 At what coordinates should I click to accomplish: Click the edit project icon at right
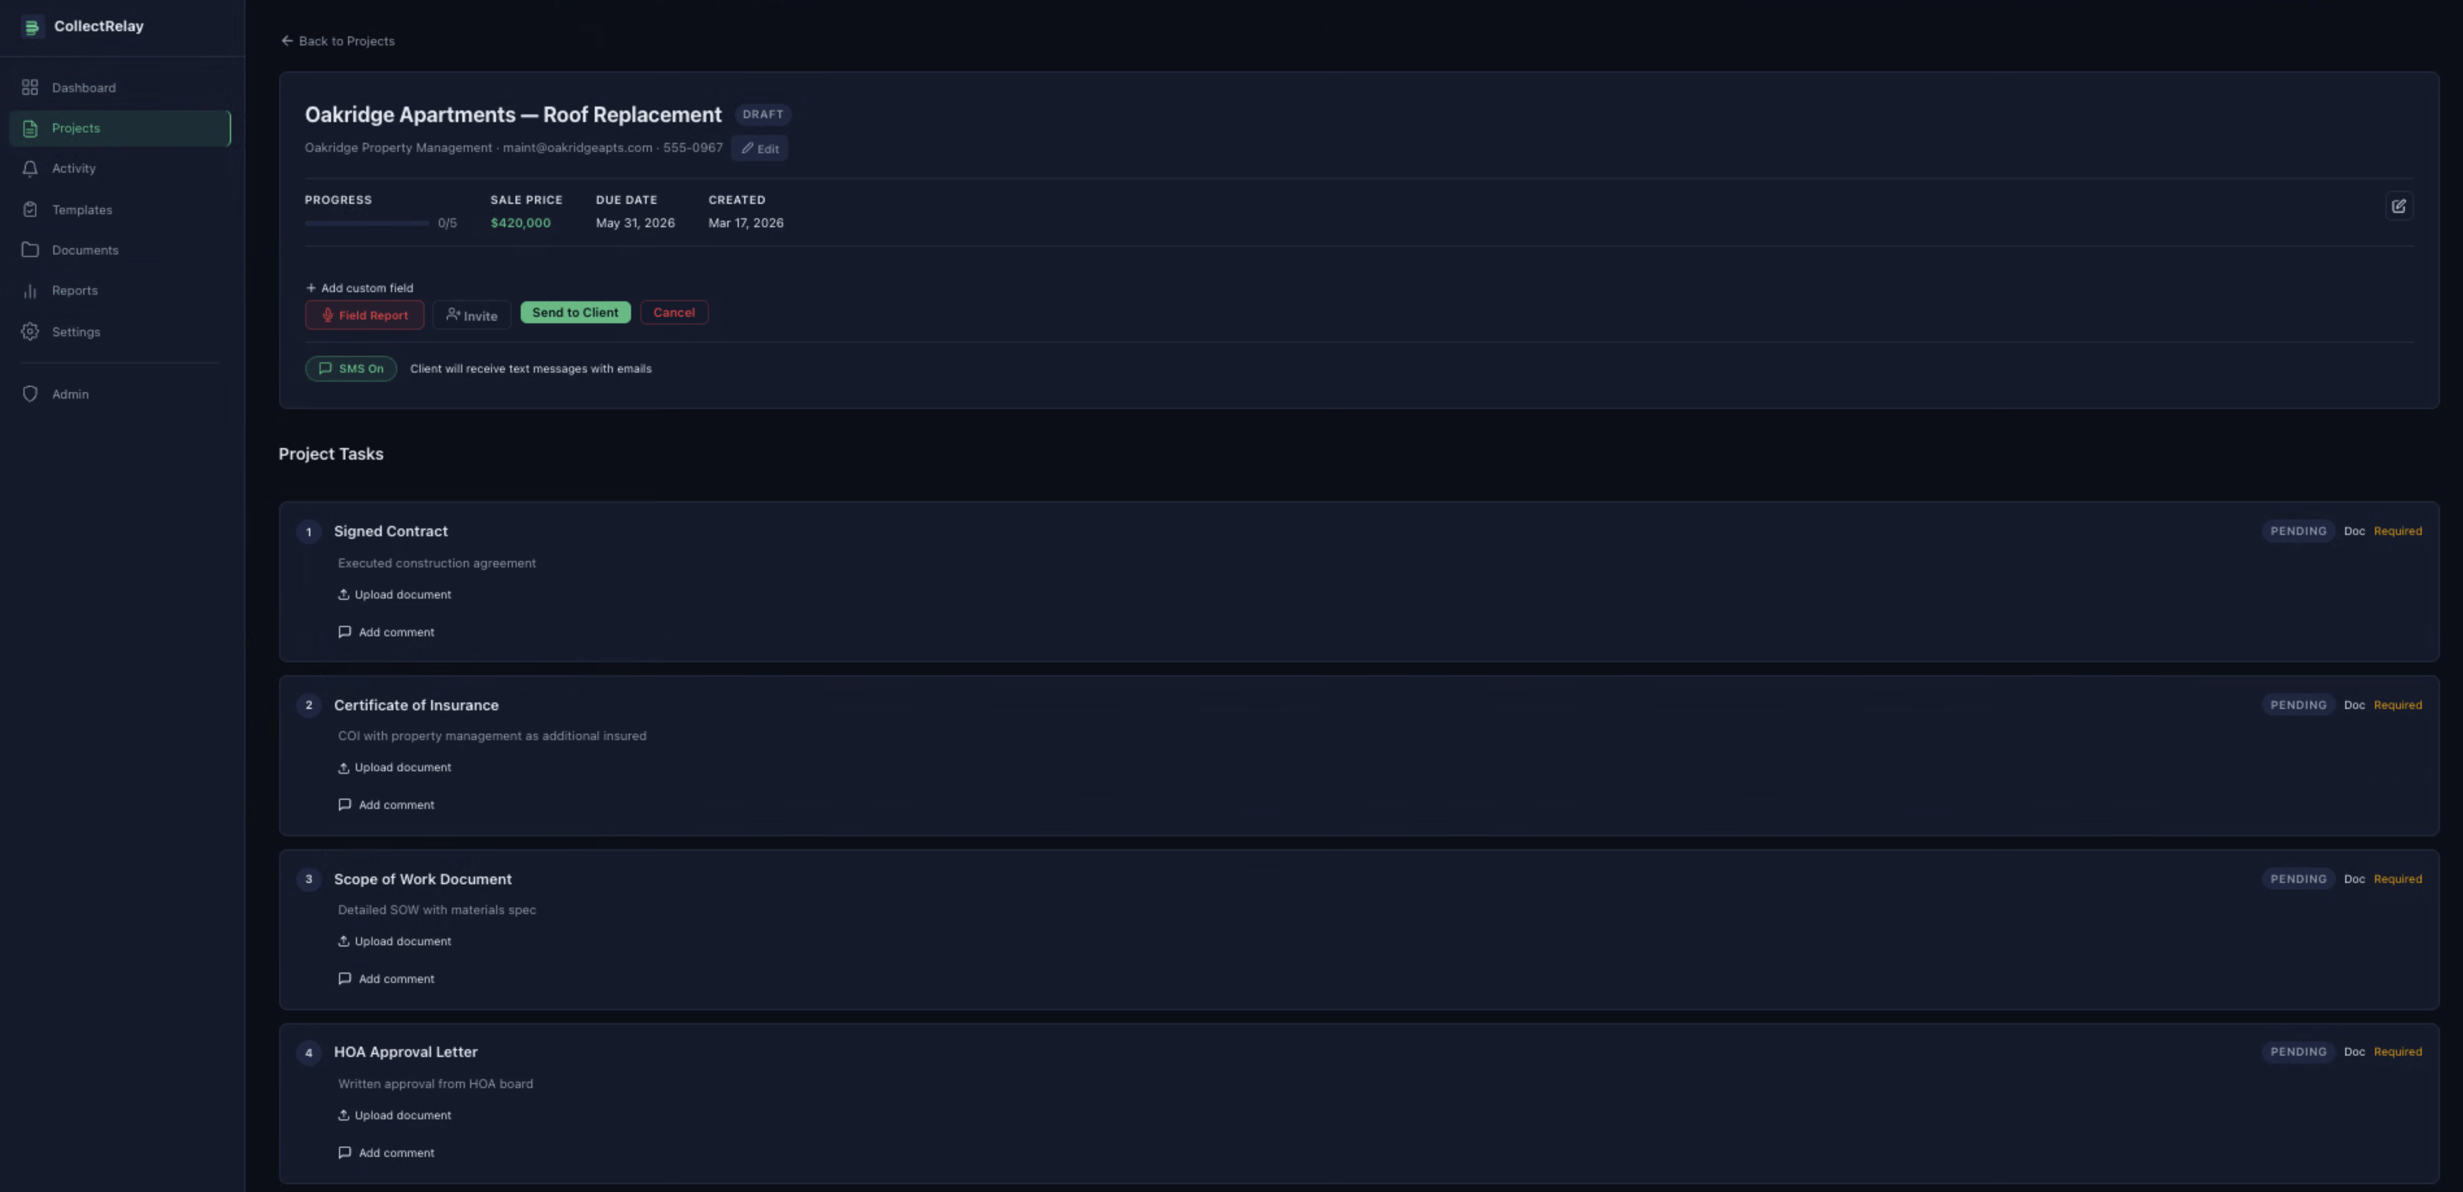(2398, 206)
